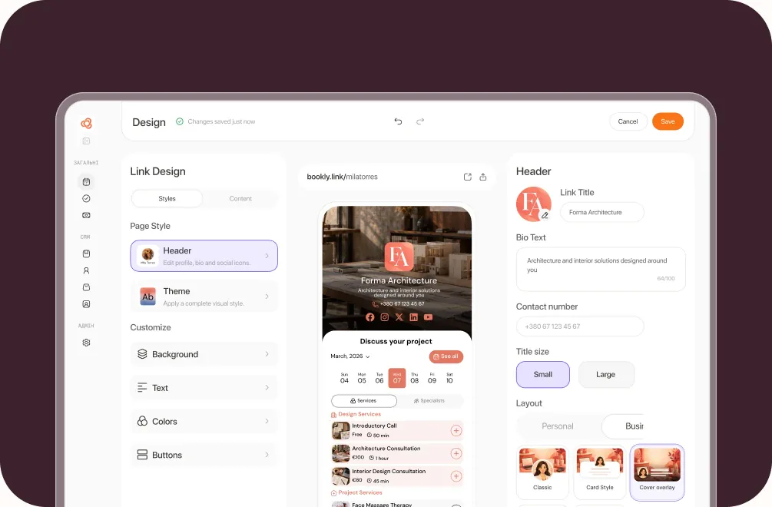This screenshot has width=772, height=507.
Task: Click the Theme Ab gradient swatch
Action: click(x=147, y=297)
